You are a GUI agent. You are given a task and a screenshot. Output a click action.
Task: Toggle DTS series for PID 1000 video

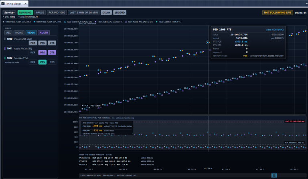[x=52, y=43]
